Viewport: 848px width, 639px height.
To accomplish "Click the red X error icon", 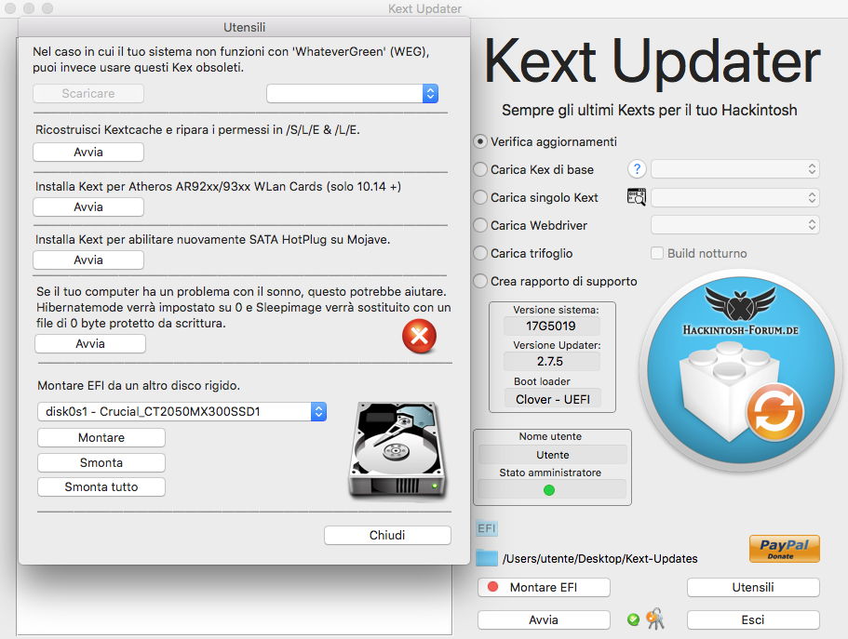I will coord(419,337).
